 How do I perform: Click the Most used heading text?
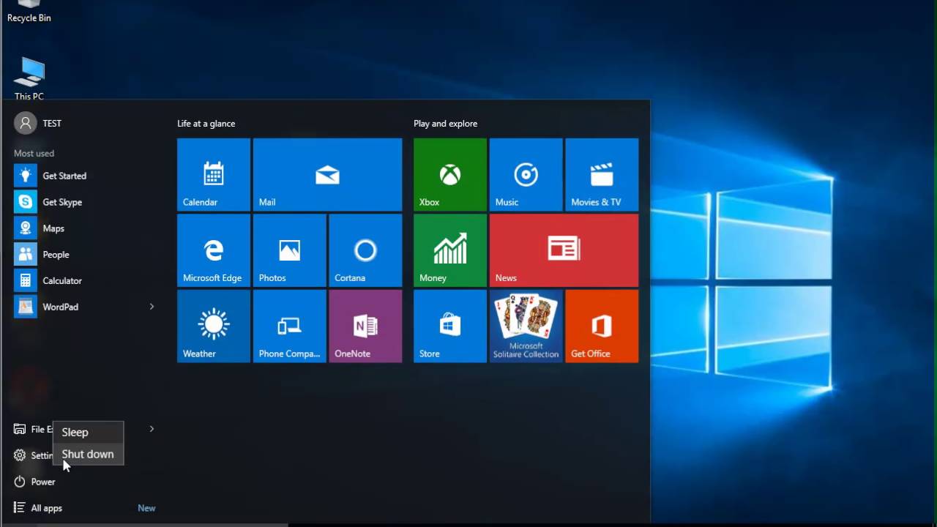tap(34, 154)
